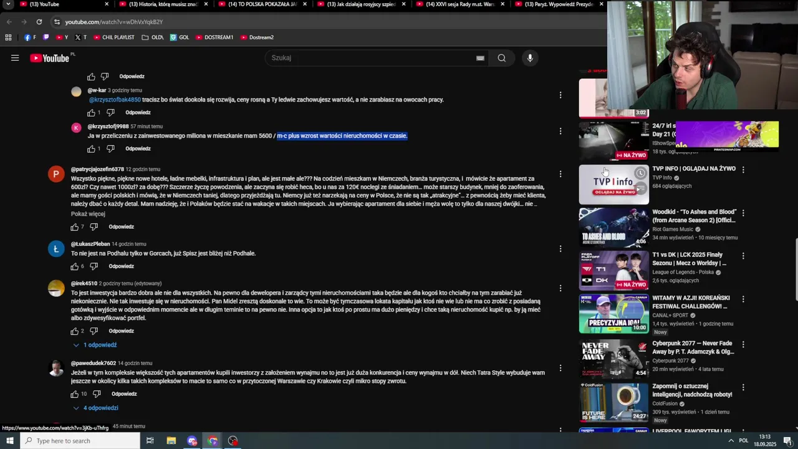Open @irek4510 channel name
This screenshot has height=449, width=798.
[x=84, y=284]
